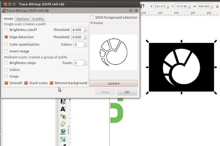This screenshot has width=220, height=146.
Task: Select the Connector tool in toolbox
Action: [63, 139]
